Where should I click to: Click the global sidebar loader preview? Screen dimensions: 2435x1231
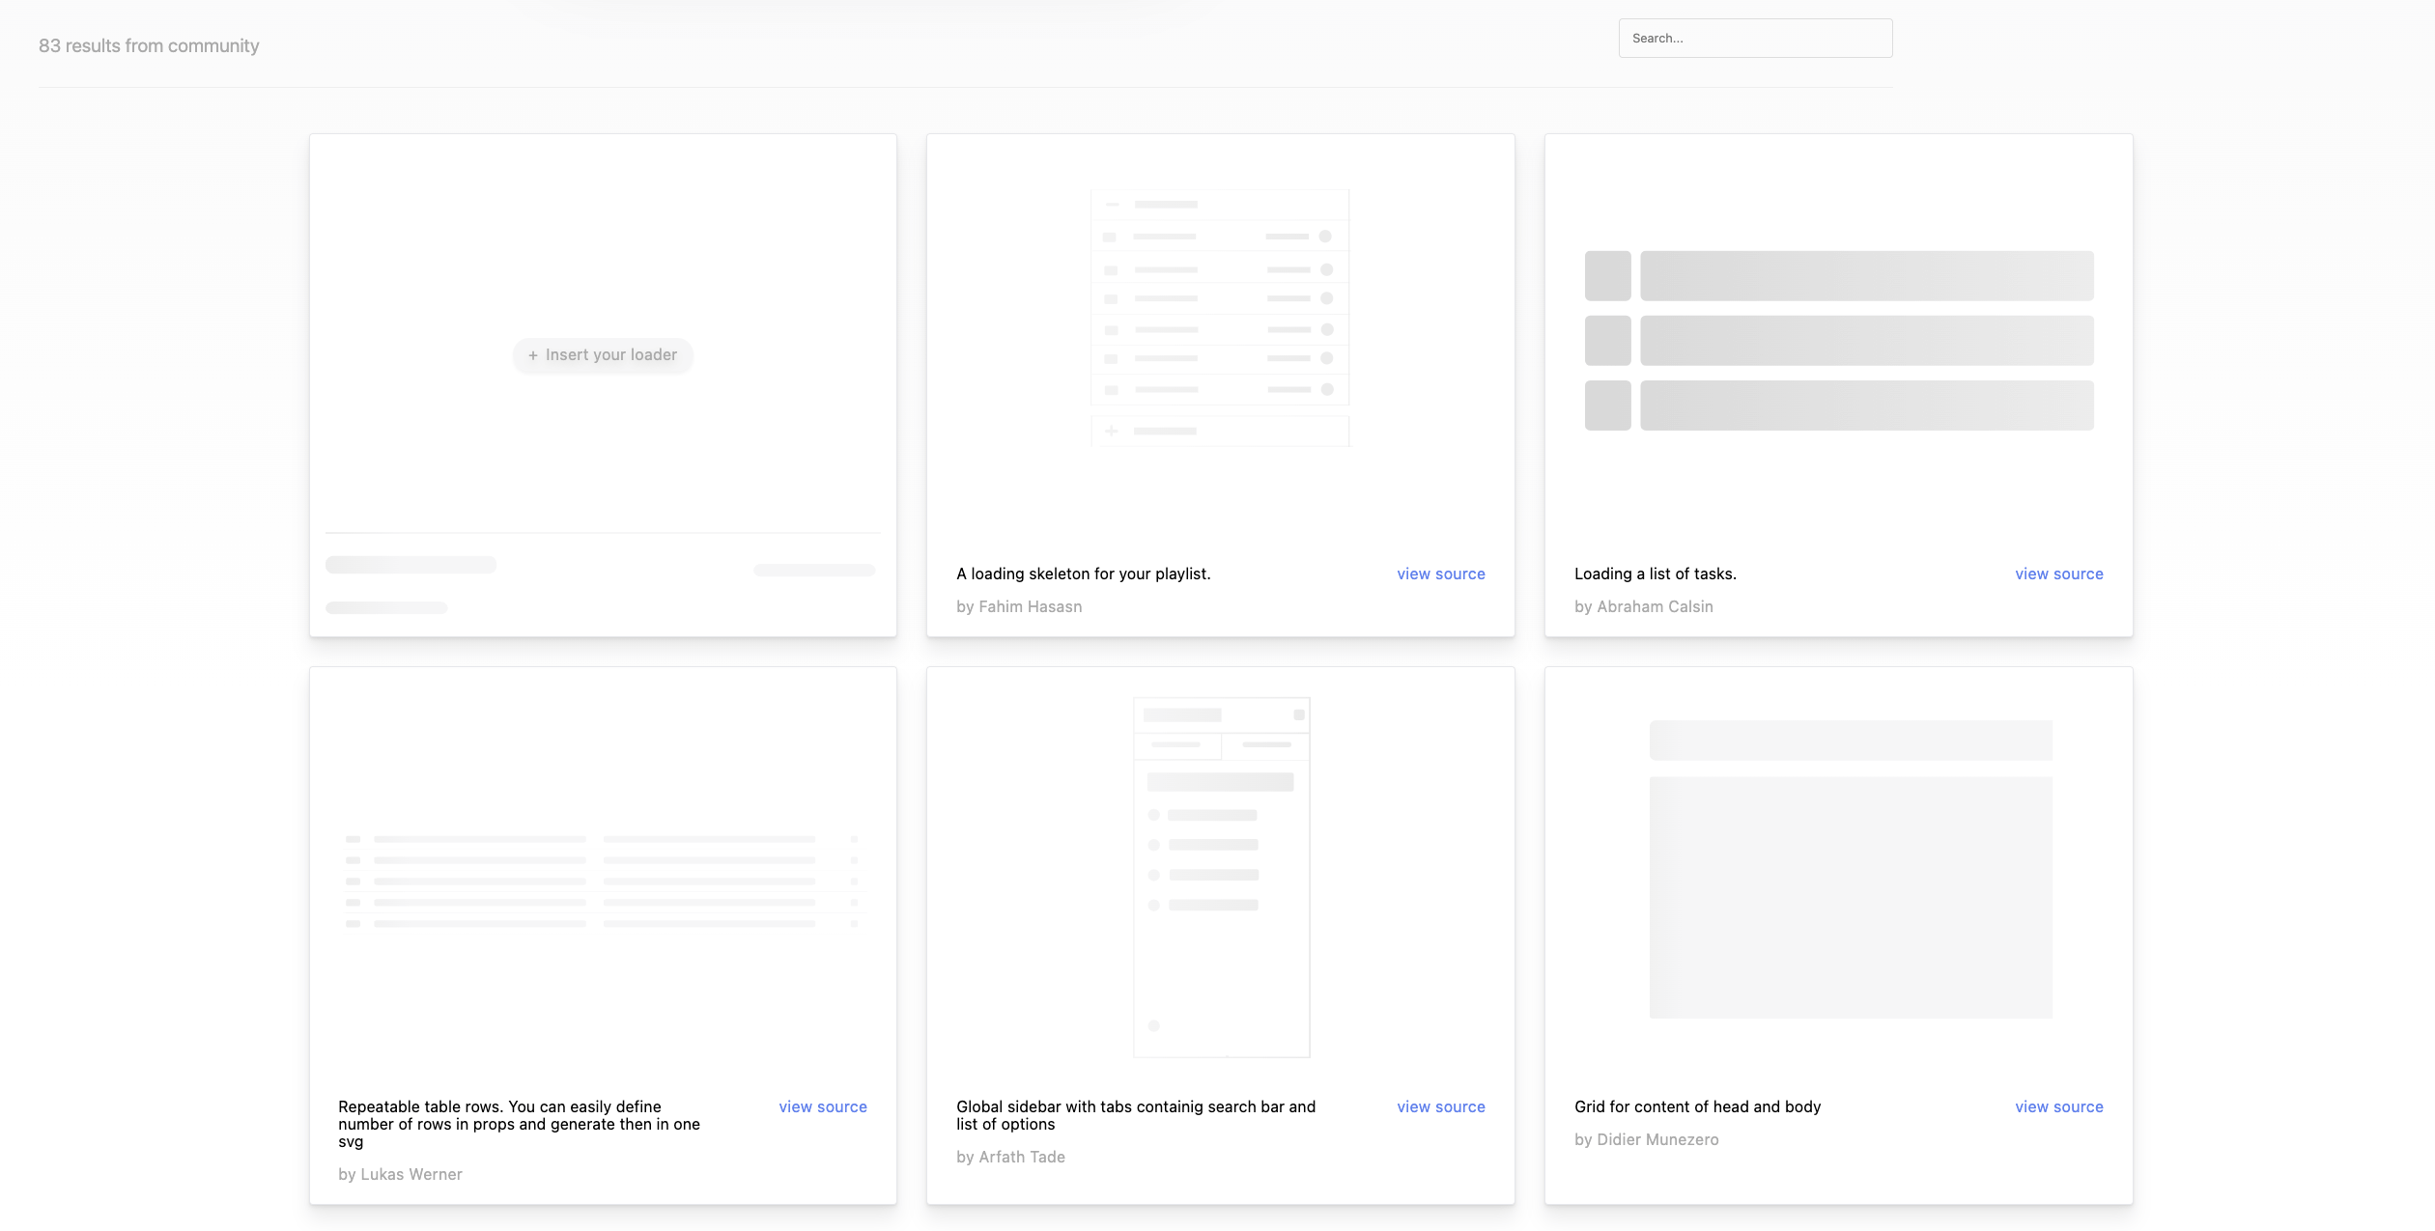coord(1221,877)
